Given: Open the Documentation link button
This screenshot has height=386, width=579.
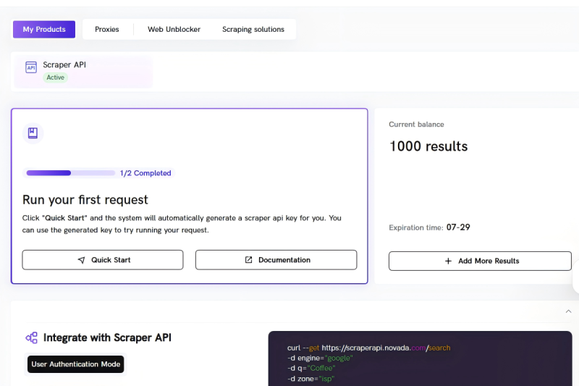Looking at the screenshot, I should click(x=276, y=260).
